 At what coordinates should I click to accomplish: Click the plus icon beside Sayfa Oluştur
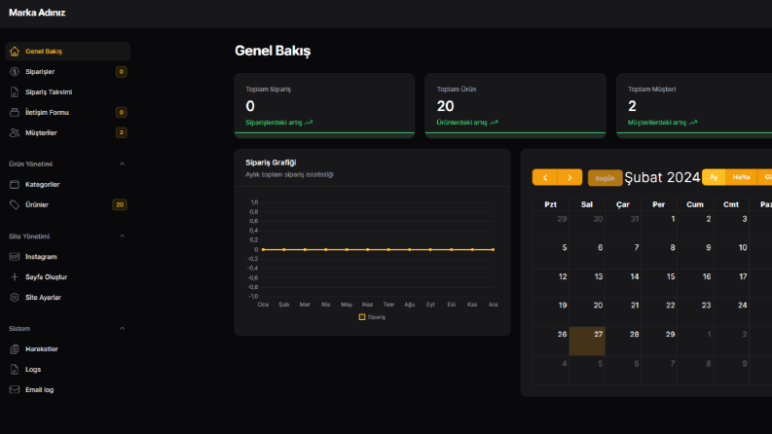tap(15, 277)
